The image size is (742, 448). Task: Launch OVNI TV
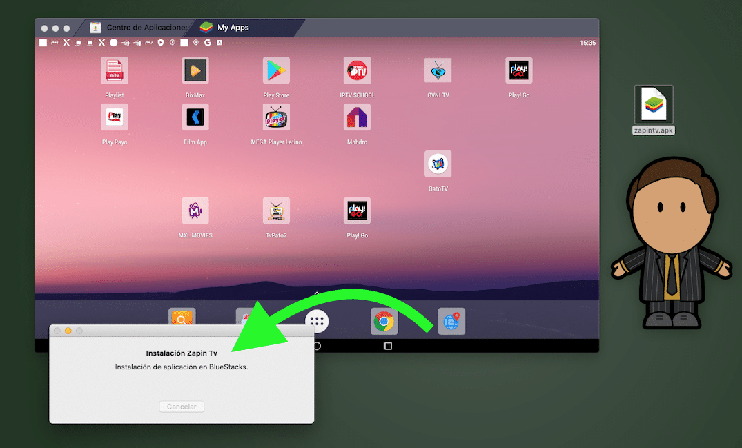click(438, 69)
